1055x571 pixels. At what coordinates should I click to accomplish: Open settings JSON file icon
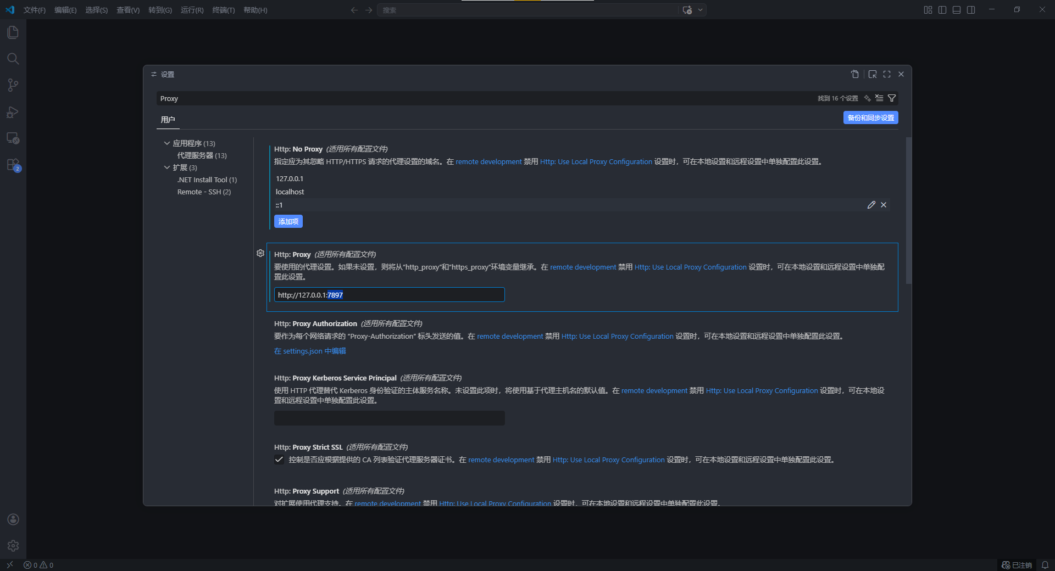tap(854, 74)
